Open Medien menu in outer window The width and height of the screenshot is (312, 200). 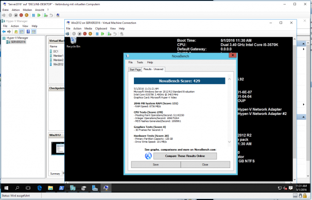(x=27, y=10)
